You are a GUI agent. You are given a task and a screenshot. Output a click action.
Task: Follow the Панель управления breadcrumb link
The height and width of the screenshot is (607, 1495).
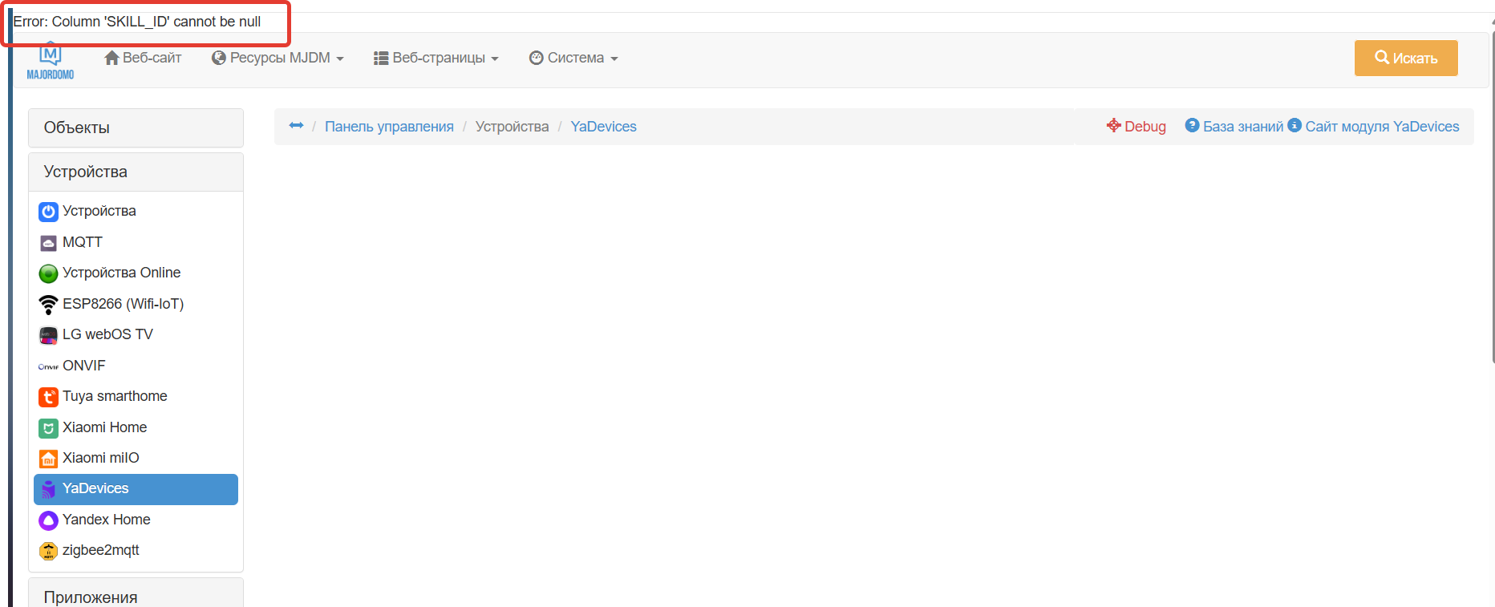pos(389,127)
